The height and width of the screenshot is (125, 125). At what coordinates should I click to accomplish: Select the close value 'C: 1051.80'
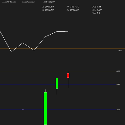(x=48, y=10)
